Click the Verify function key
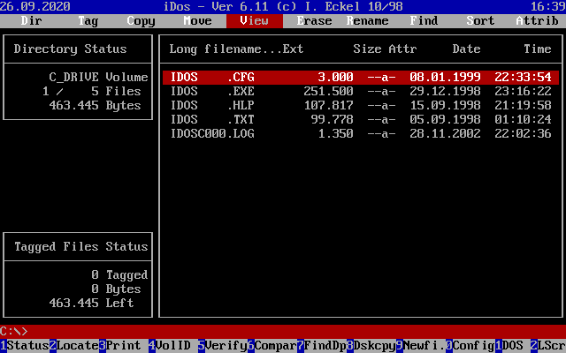 [225, 346]
